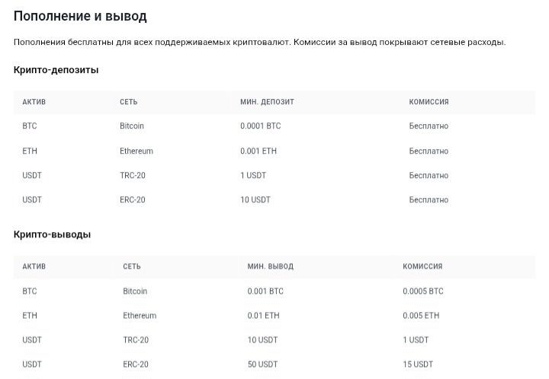Click the "Пополнение и вывод" page heading
The height and width of the screenshot is (379, 549).
coord(80,16)
